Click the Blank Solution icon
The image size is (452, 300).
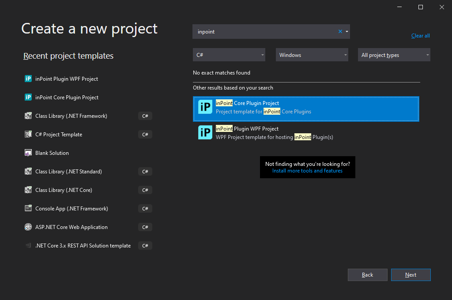[28, 153]
